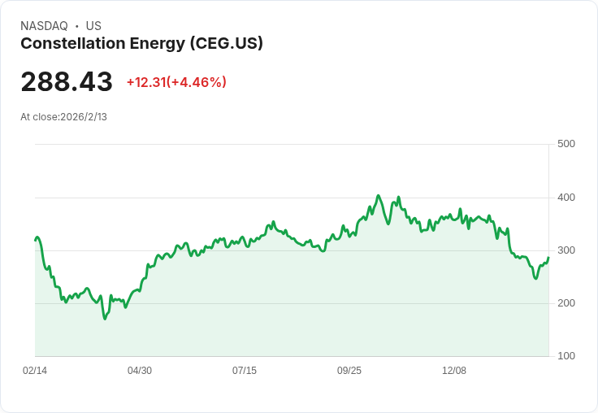The height and width of the screenshot is (413, 598).
Task: Click the 300 y-axis label
Action: pyautogui.click(x=566, y=250)
